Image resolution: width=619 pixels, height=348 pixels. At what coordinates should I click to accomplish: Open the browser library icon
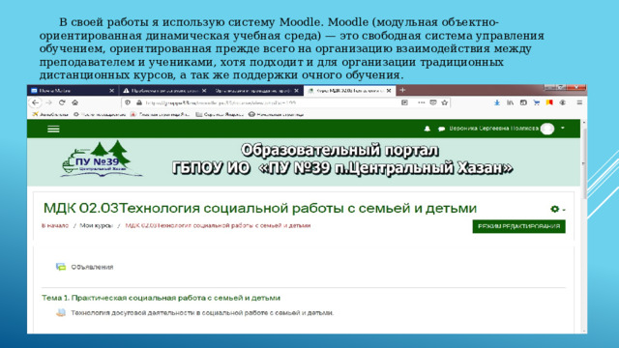tap(510, 102)
